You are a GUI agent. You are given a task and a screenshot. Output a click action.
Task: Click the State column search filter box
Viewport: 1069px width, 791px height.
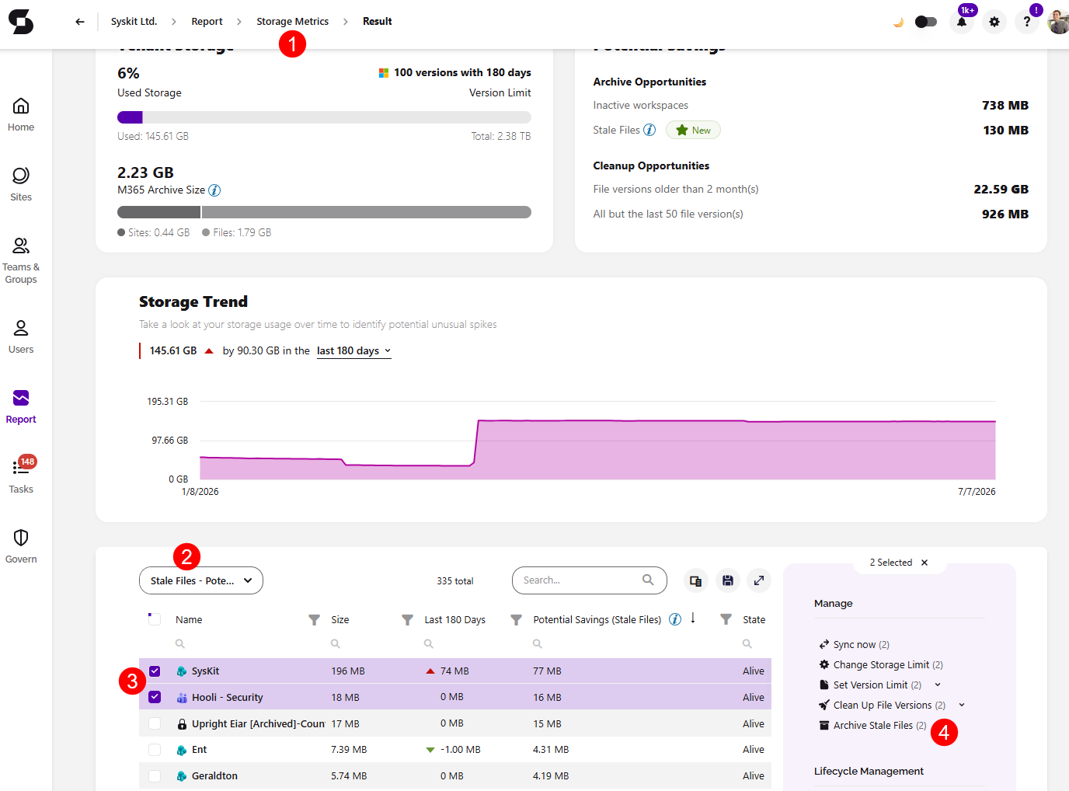click(754, 644)
